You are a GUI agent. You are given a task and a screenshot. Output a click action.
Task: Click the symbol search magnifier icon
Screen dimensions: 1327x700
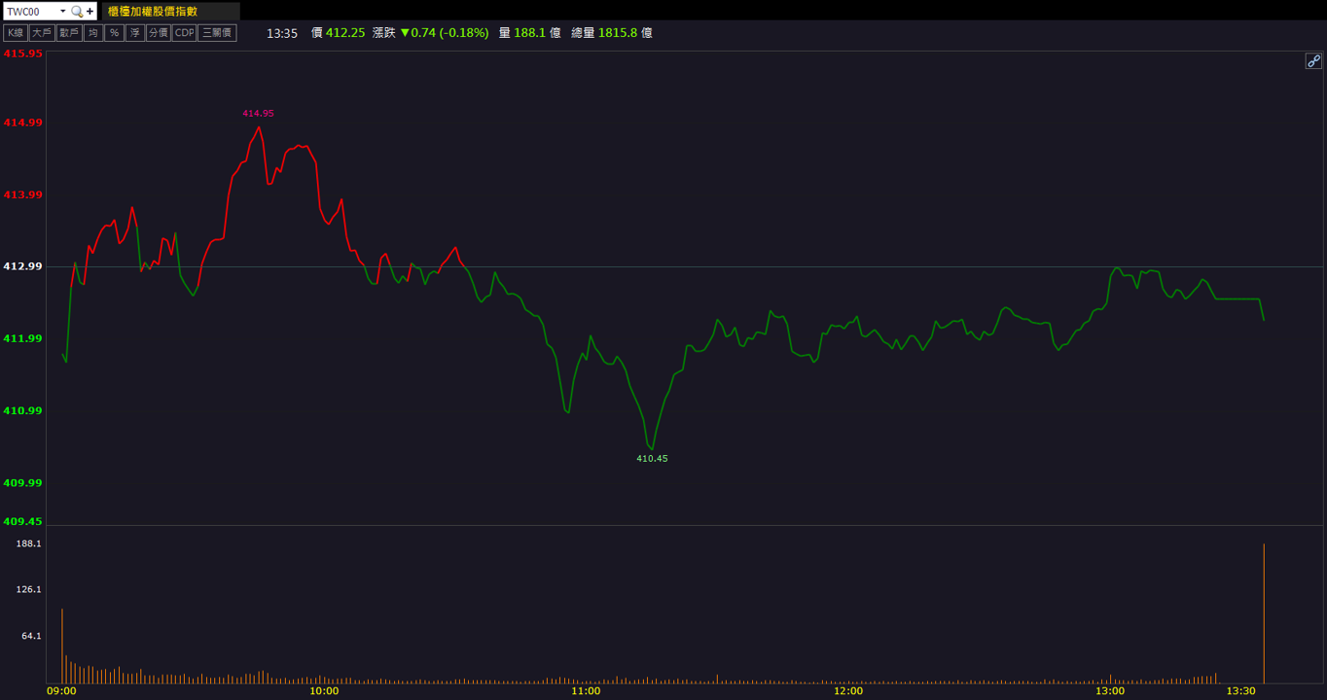(77, 12)
